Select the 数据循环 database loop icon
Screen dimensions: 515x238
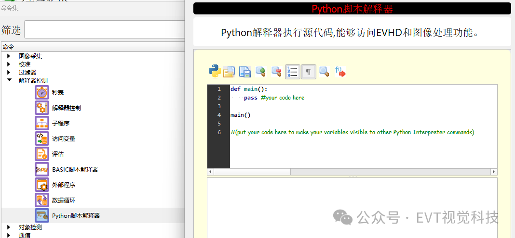[x=42, y=200]
